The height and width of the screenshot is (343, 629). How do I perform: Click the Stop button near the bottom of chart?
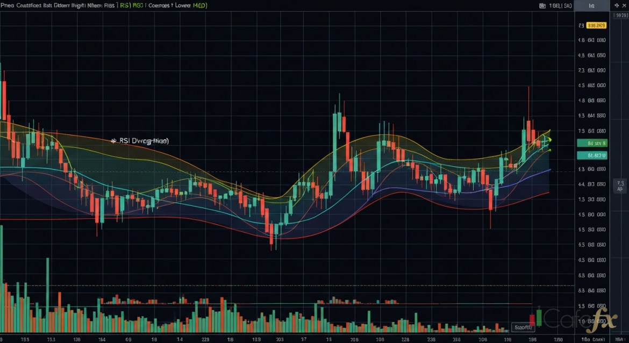(x=523, y=326)
